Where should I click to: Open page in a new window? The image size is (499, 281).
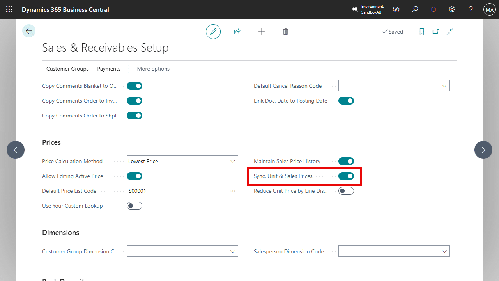(436, 32)
